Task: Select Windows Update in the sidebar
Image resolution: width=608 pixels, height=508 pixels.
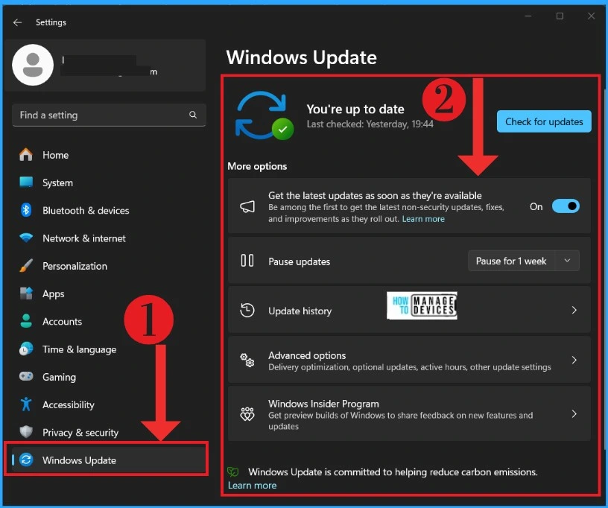Action: point(109,460)
